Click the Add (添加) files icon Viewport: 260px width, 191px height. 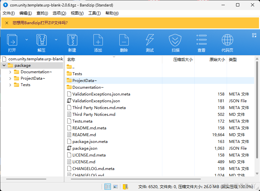pyautogui.click(x=98, y=40)
